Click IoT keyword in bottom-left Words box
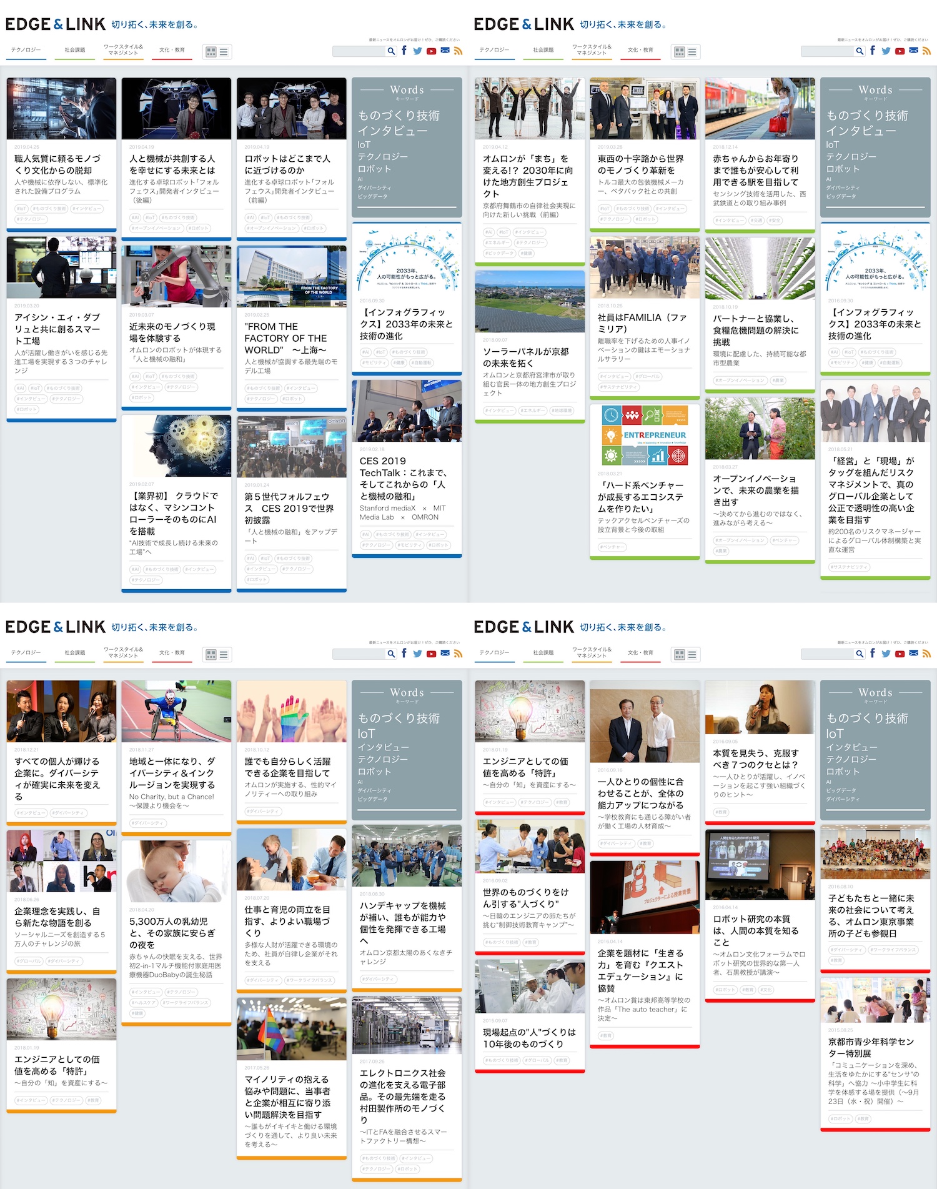937x1189 pixels. 367,734
